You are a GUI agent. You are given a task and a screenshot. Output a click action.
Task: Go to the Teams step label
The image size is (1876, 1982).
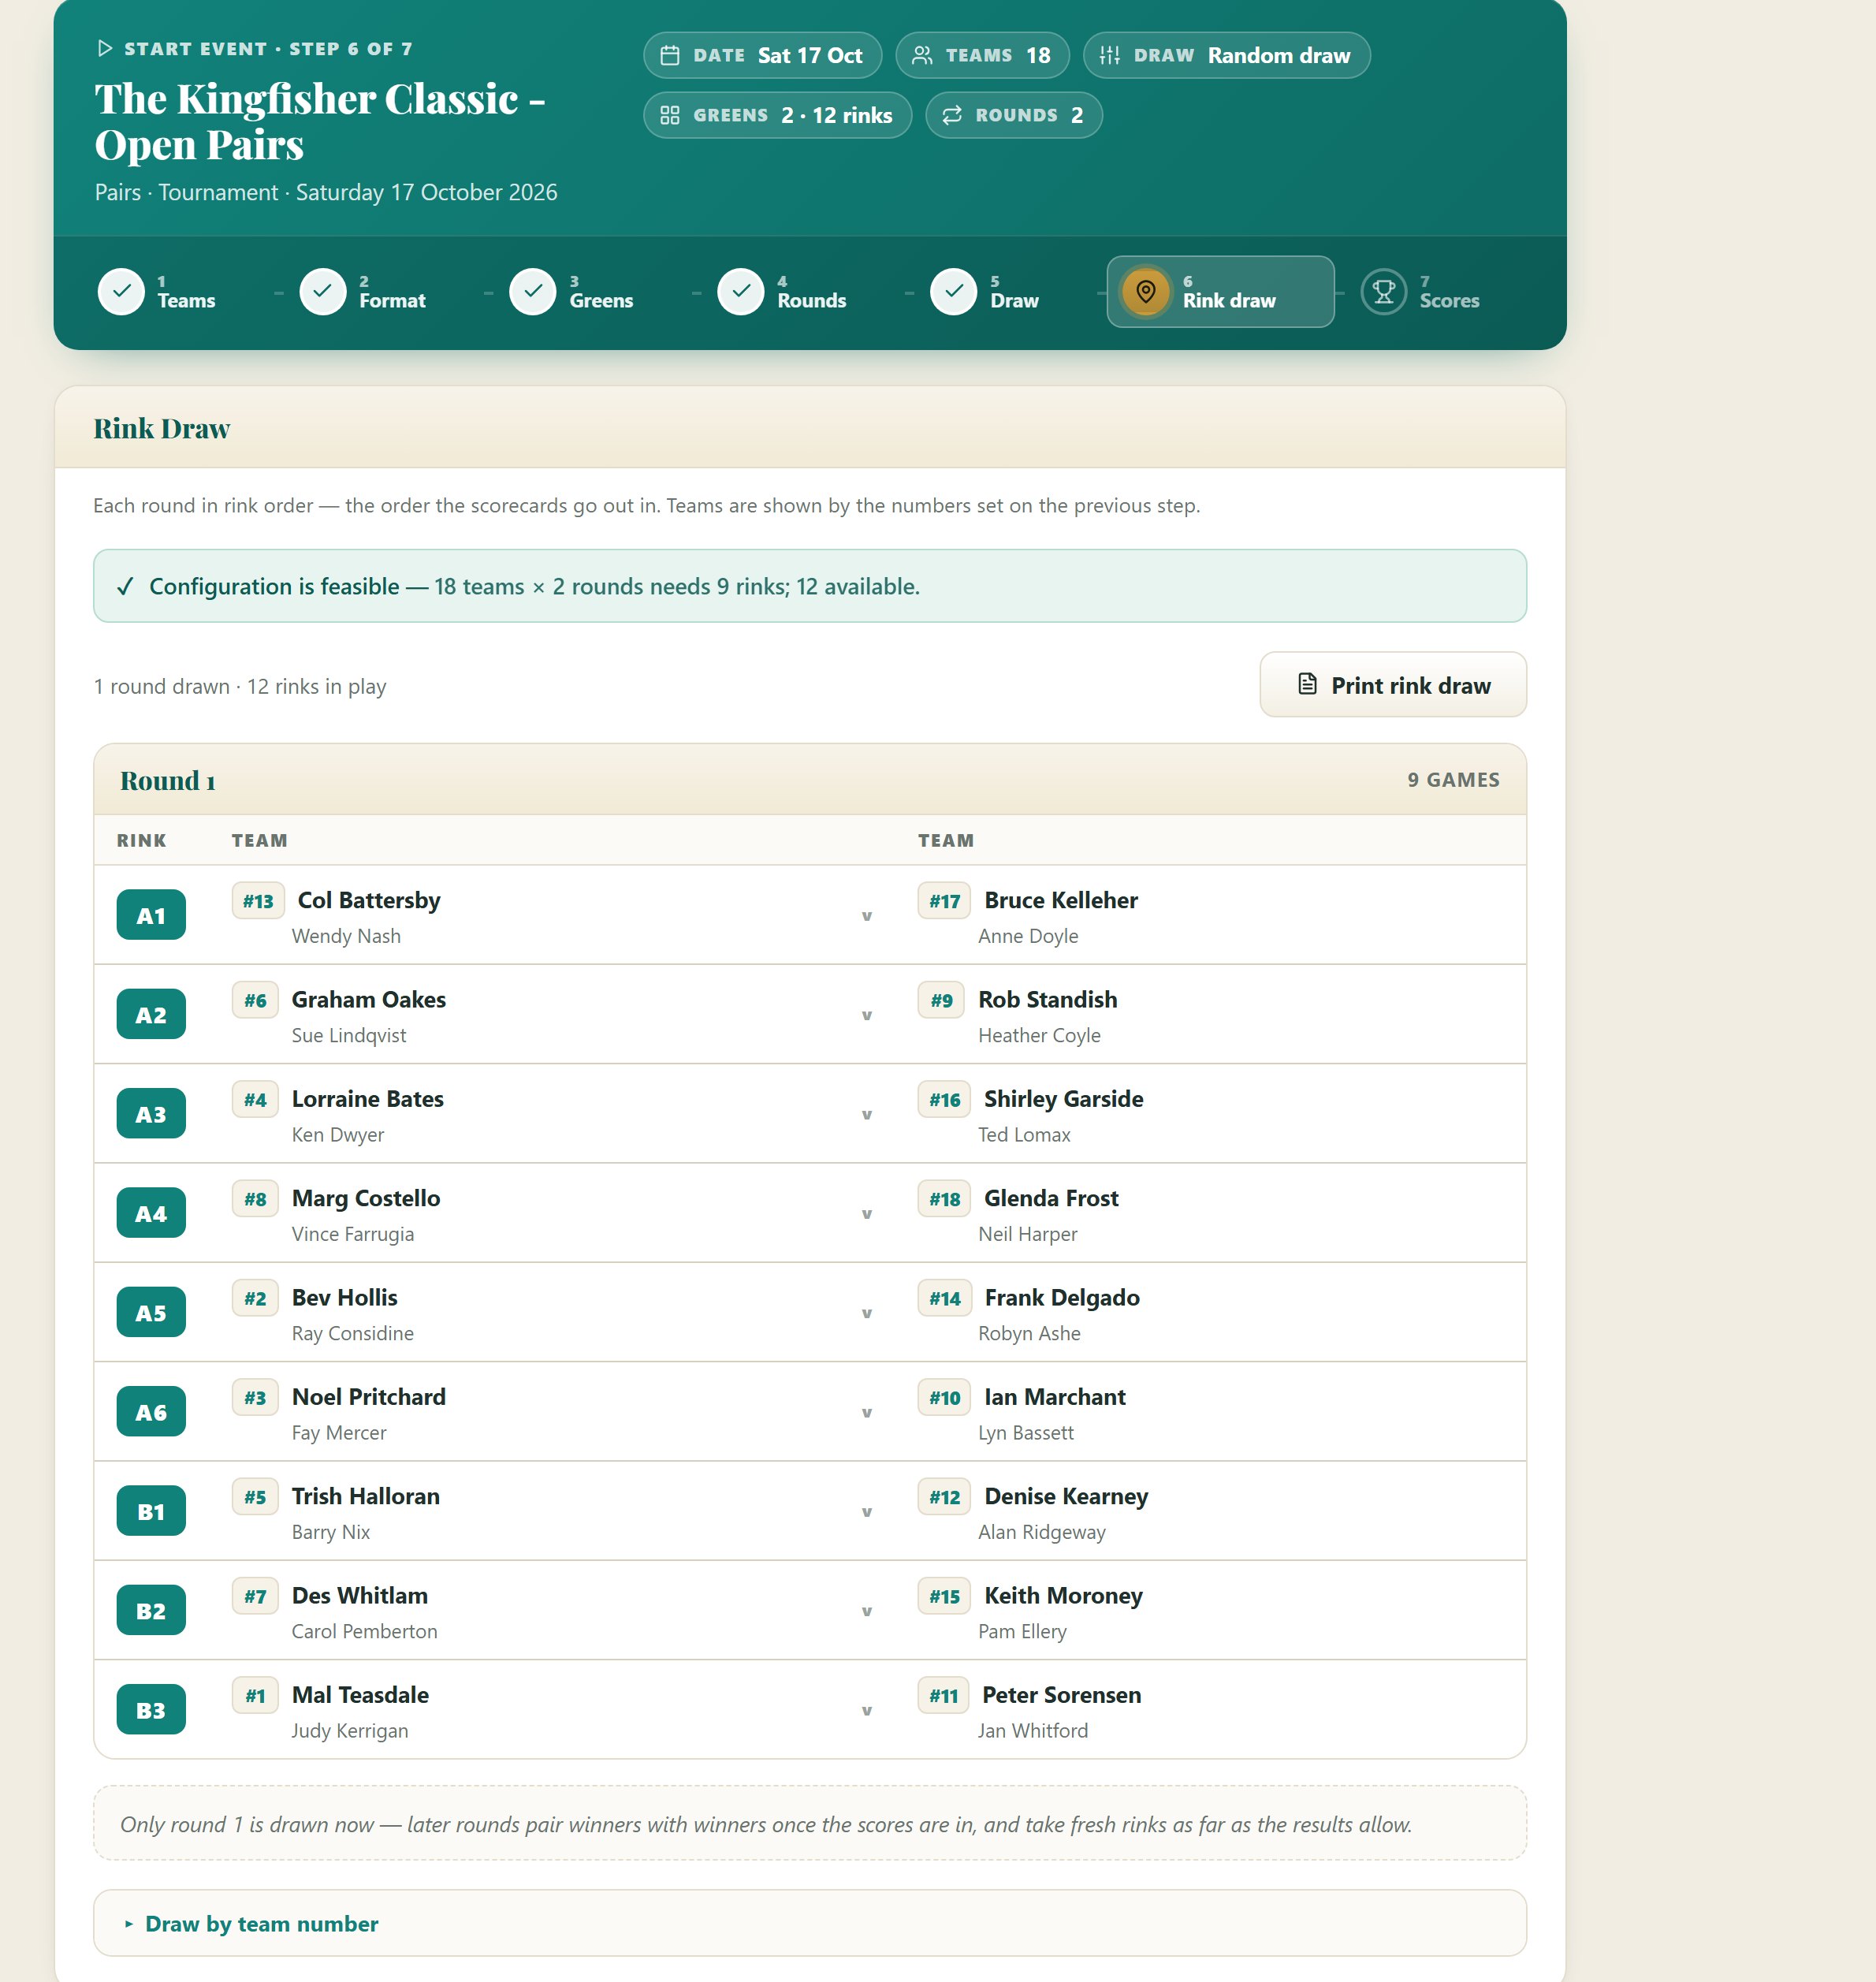point(186,300)
